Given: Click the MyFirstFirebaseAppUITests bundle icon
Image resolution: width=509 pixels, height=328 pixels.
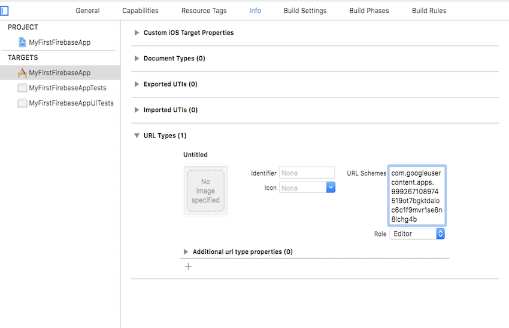Looking at the screenshot, I should tap(22, 103).
